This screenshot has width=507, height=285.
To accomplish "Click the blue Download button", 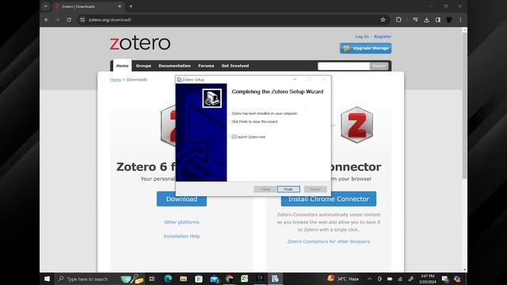I will [x=181, y=199].
